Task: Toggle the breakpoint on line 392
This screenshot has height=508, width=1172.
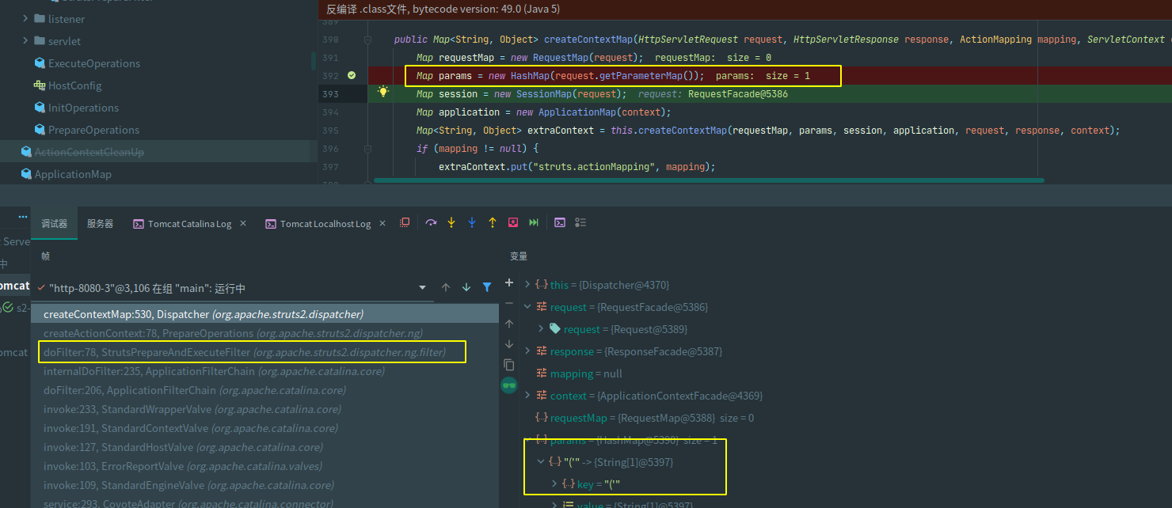Action: [x=352, y=76]
